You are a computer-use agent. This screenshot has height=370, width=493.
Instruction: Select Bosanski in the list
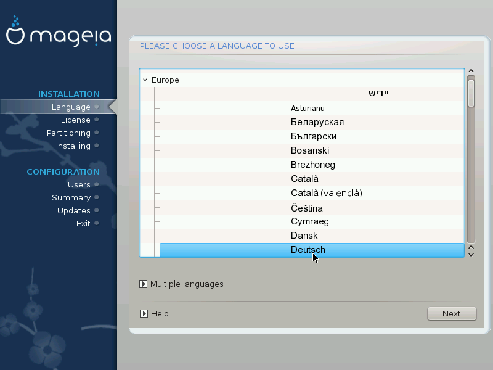click(x=310, y=150)
